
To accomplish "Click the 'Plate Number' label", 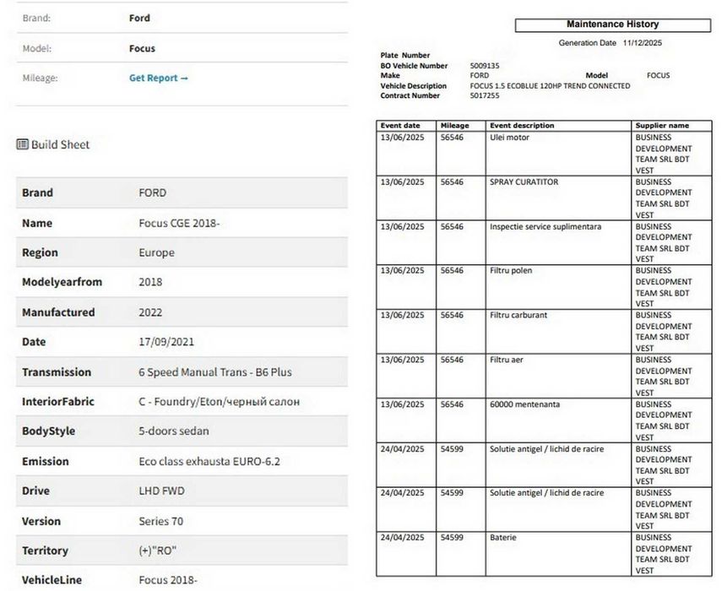I will [x=404, y=55].
